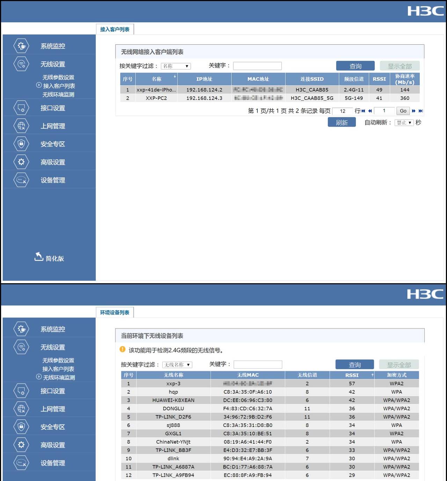Open the 自动刷新 interval dropdown set to 禁止
Screen dimensions: 447x481
(404, 122)
